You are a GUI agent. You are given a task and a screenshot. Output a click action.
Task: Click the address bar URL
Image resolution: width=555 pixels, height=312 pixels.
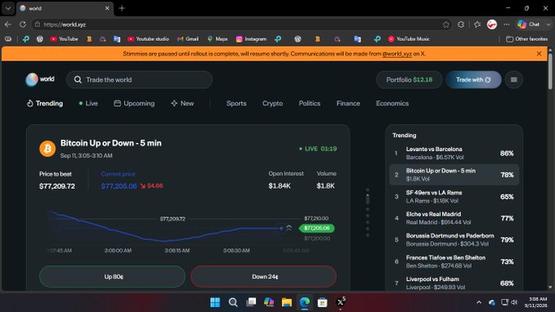(65, 25)
